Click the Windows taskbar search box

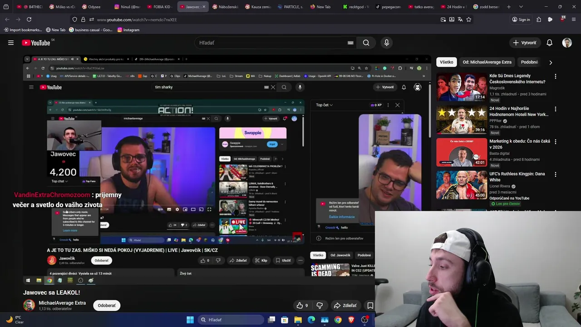pyautogui.click(x=231, y=320)
